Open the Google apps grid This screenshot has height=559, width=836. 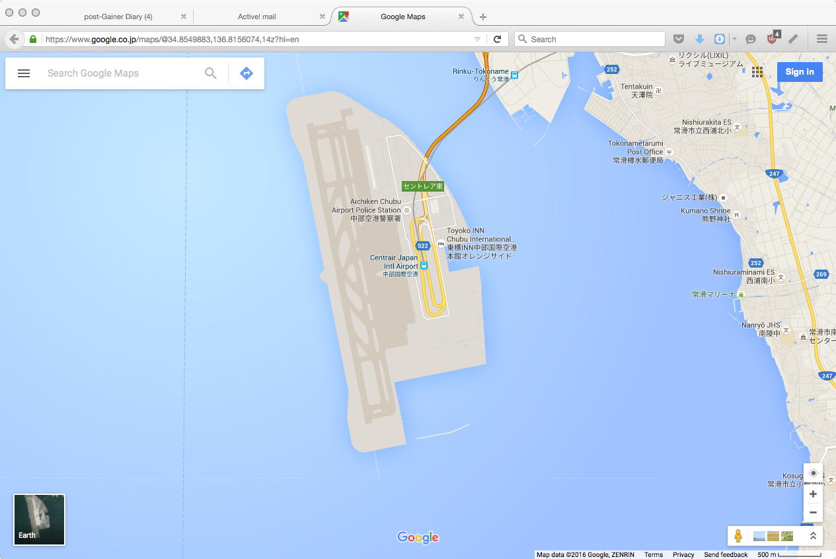pyautogui.click(x=757, y=72)
